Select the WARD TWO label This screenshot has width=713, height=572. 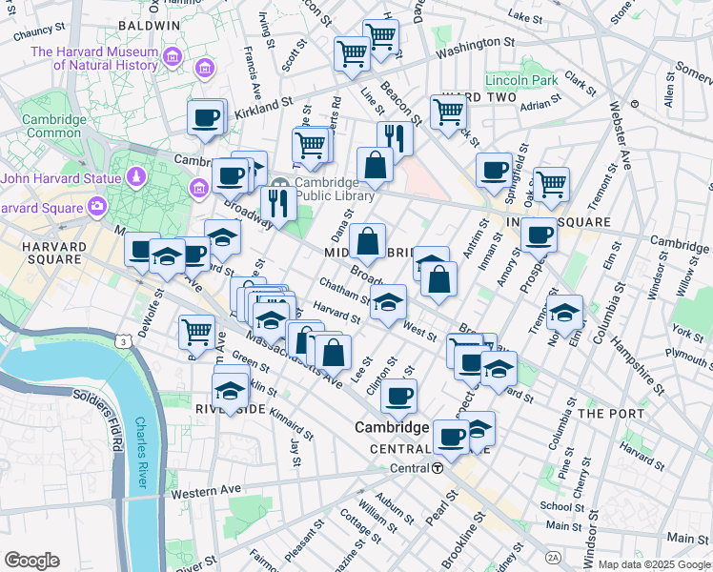tap(480, 97)
